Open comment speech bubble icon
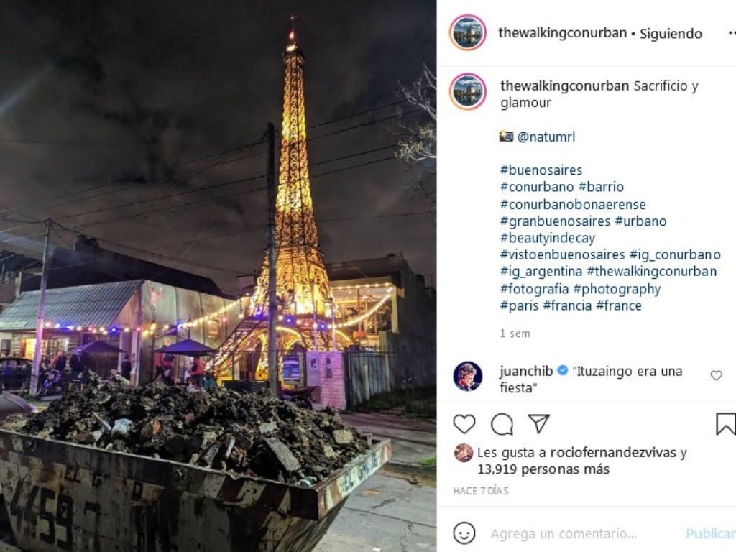This screenshot has height=552, width=736. tap(502, 424)
